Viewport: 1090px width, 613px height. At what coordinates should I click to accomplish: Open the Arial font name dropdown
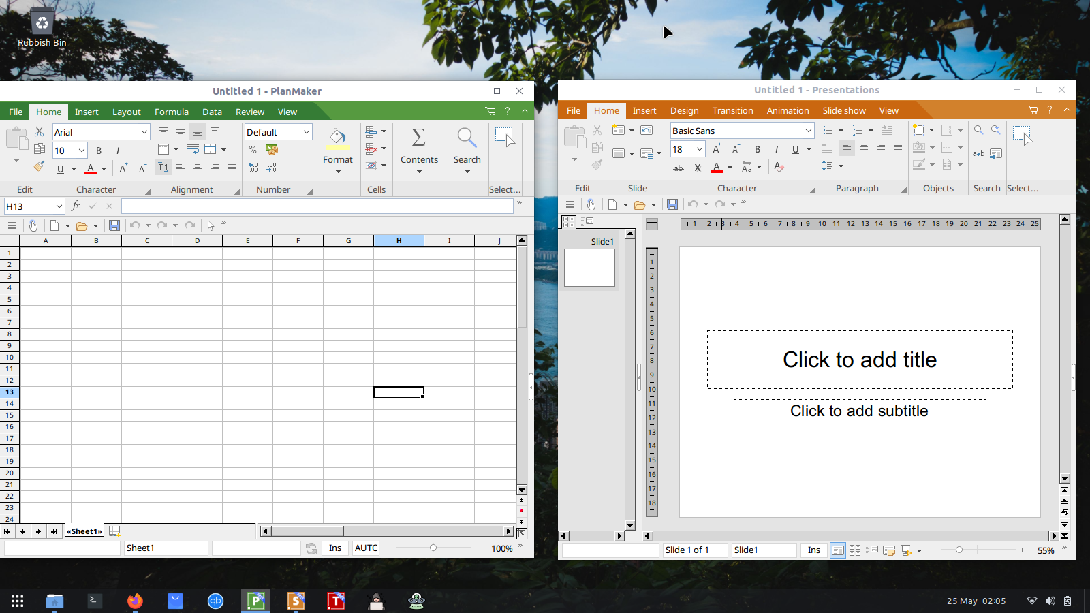pos(144,132)
